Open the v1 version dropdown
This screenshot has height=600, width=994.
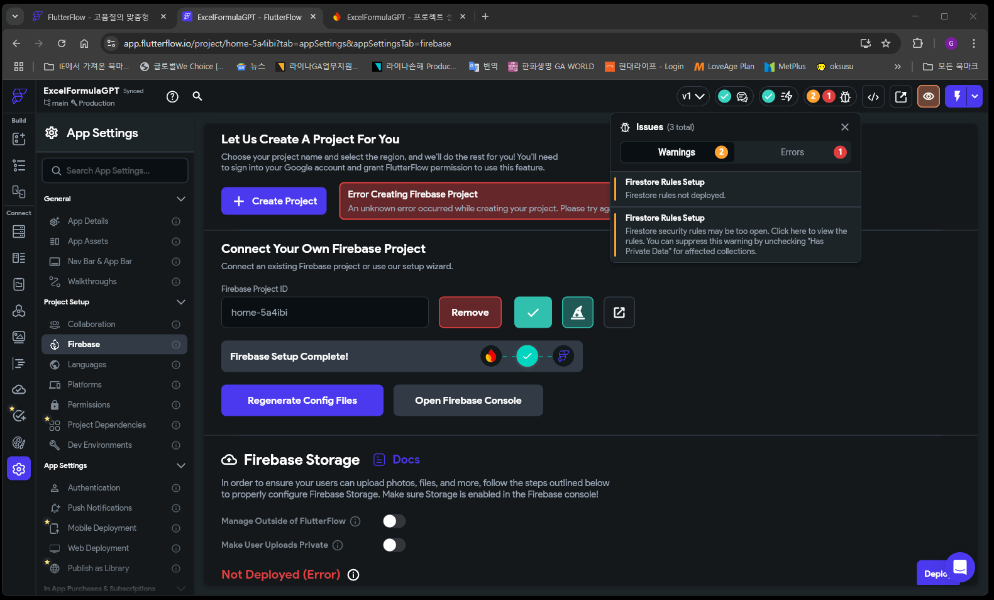coord(693,96)
